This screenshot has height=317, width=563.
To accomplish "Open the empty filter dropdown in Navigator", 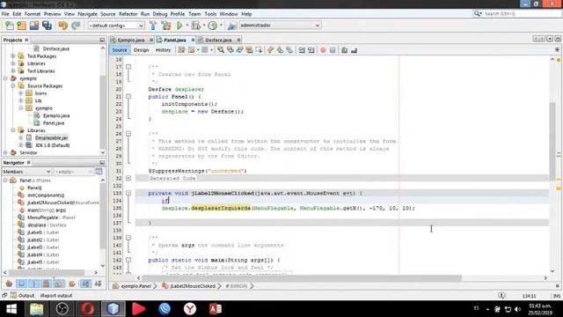I will [74, 172].
